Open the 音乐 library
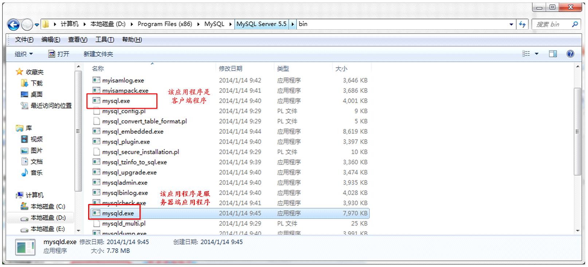Screen dimensions: 588x267 click(x=36, y=173)
